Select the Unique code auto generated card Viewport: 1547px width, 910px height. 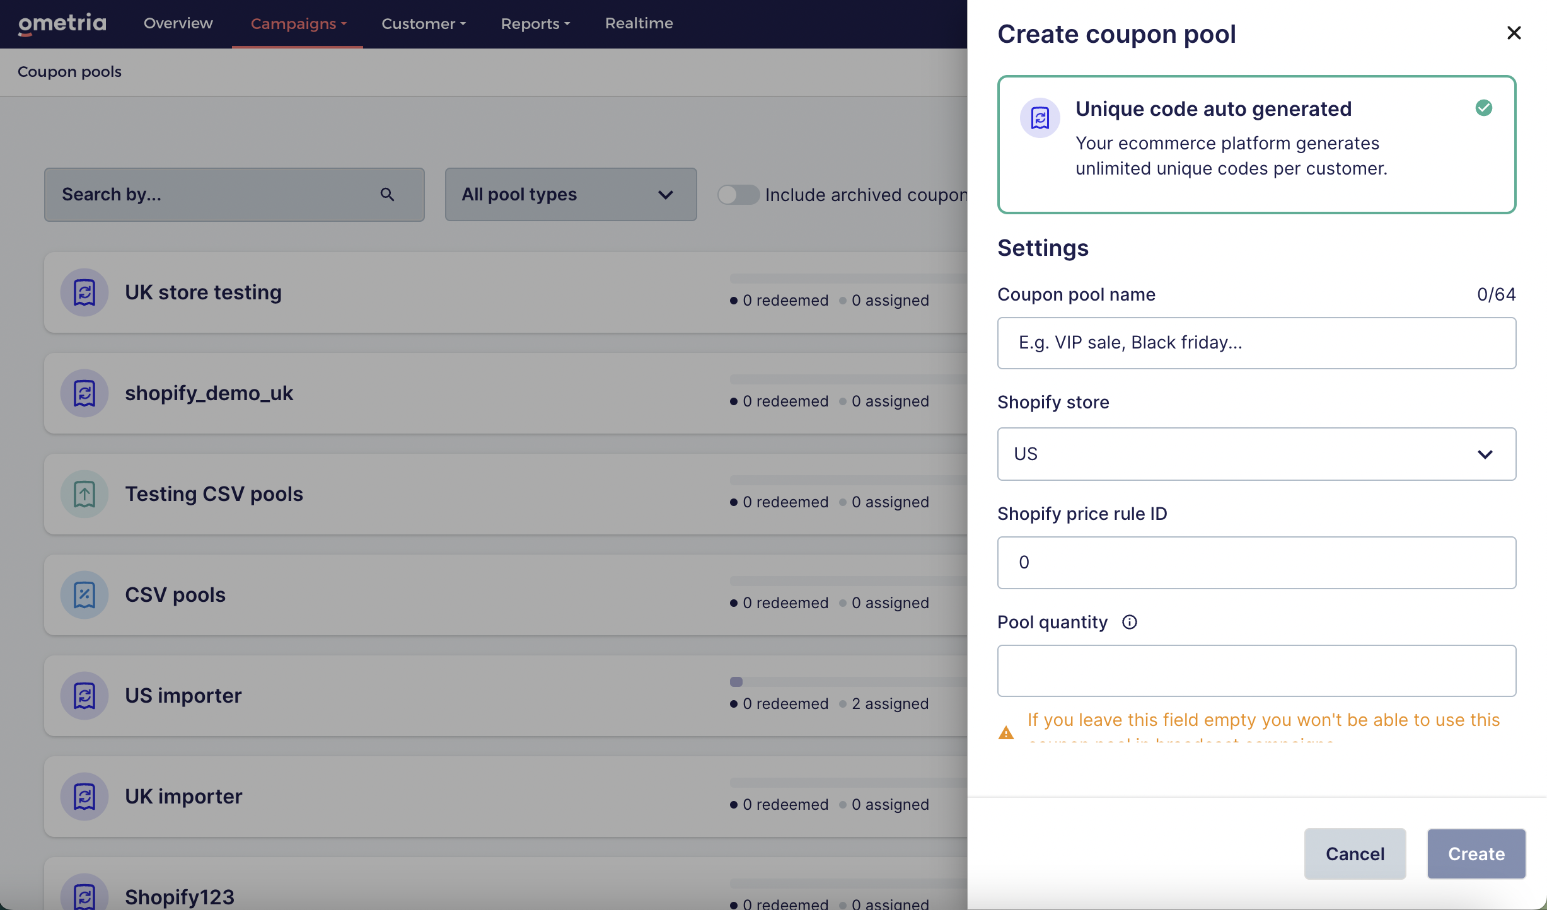[1256, 145]
